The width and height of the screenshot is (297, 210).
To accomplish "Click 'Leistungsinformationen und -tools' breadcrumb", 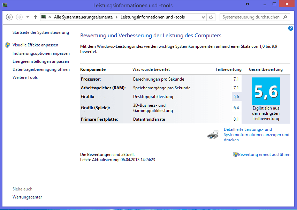I will 153,17.
